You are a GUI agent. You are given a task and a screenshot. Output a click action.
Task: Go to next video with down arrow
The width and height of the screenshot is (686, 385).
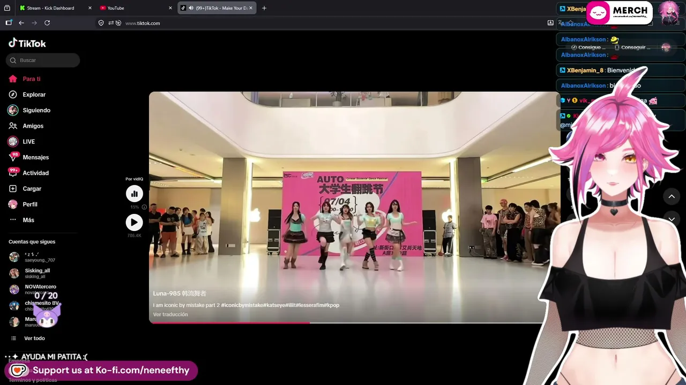click(x=672, y=219)
